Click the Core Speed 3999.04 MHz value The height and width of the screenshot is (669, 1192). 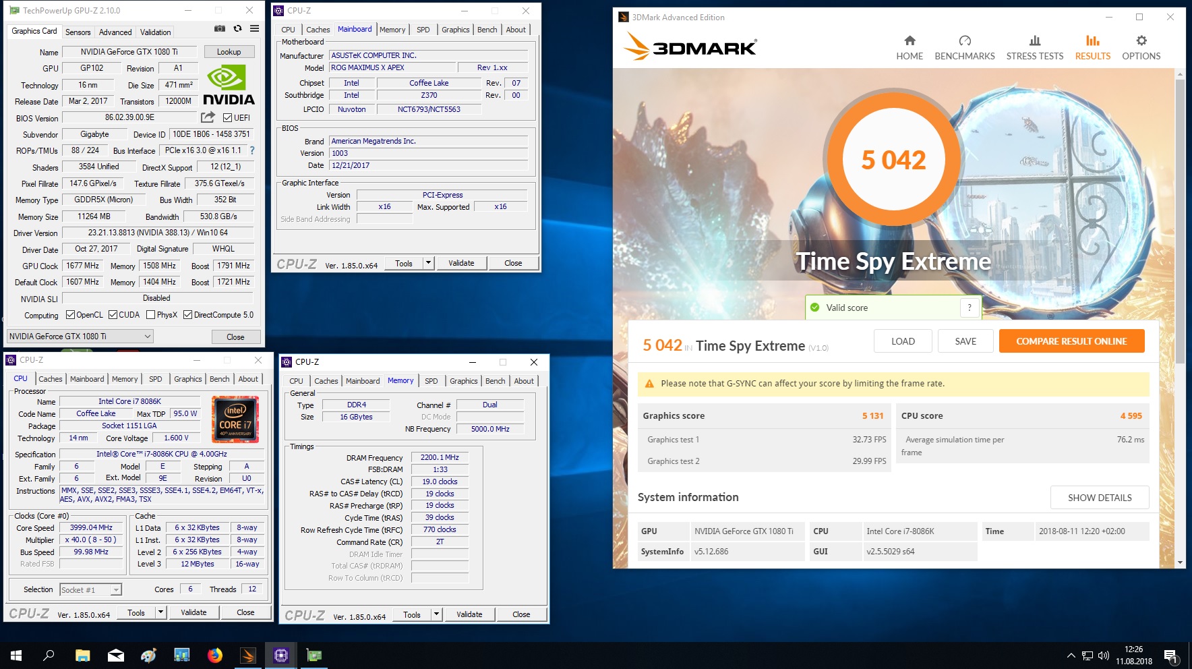pyautogui.click(x=91, y=527)
